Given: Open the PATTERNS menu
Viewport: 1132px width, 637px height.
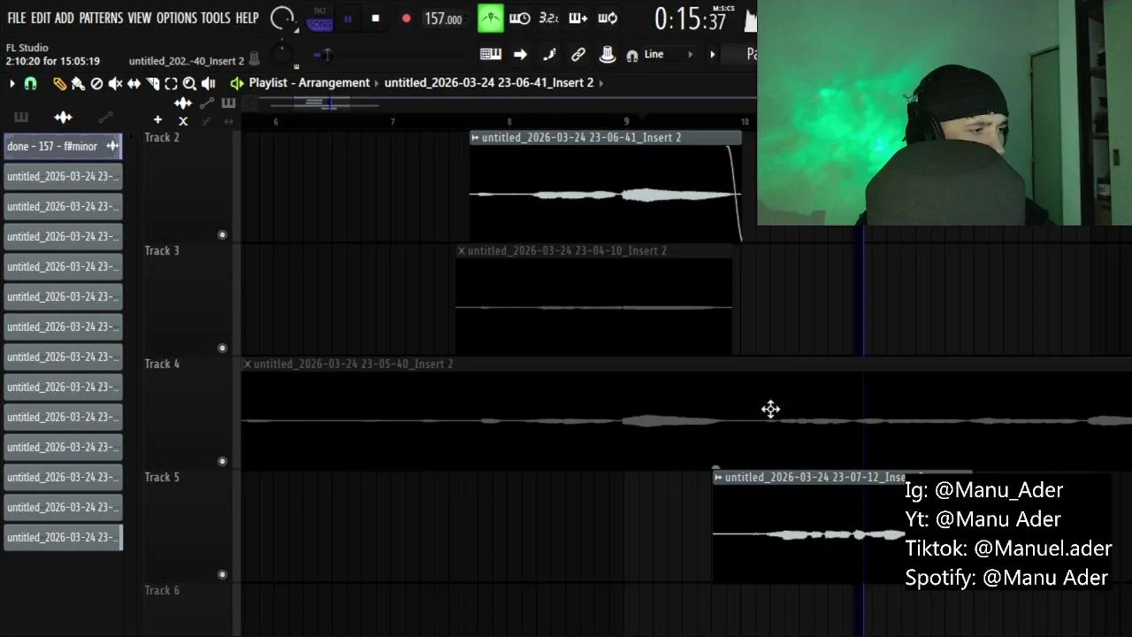Looking at the screenshot, I should pyautogui.click(x=101, y=18).
